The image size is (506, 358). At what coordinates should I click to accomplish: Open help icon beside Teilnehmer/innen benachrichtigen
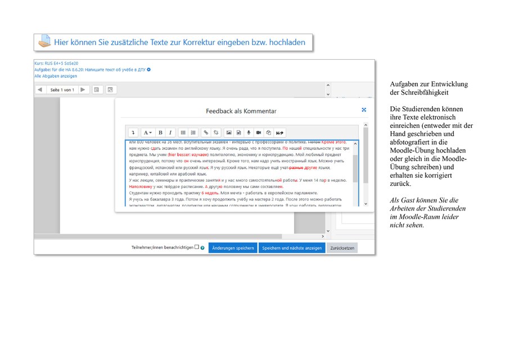pyautogui.click(x=202, y=248)
